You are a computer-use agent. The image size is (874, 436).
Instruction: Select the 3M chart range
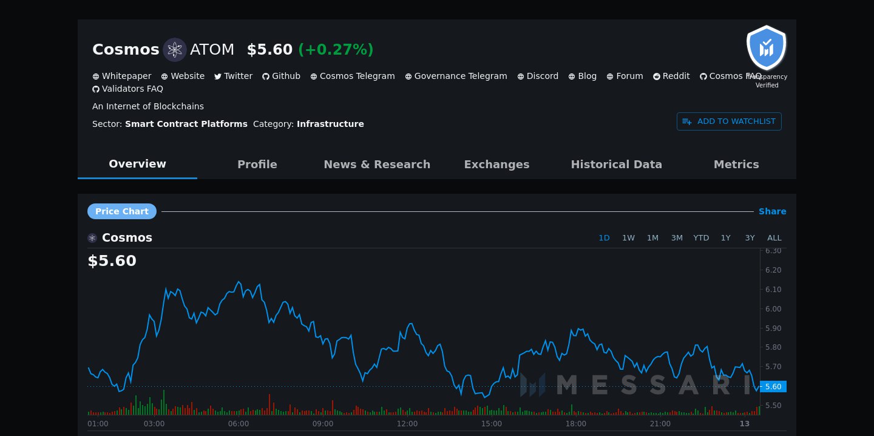pyautogui.click(x=677, y=238)
